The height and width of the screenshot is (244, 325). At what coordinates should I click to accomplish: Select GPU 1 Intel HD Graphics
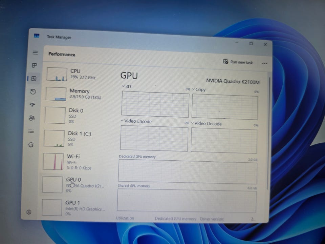[x=73, y=208]
